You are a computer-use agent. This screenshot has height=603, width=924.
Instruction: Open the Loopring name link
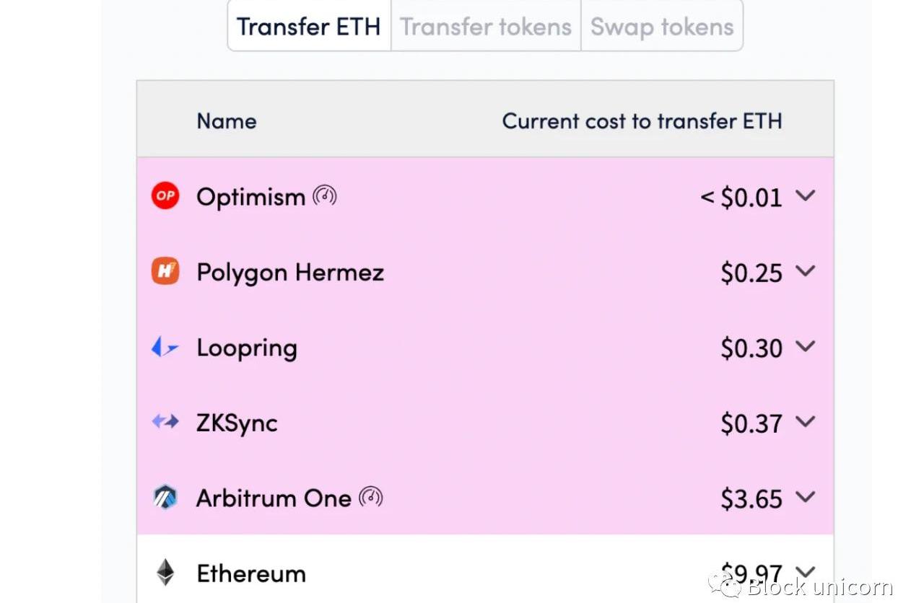click(x=247, y=348)
